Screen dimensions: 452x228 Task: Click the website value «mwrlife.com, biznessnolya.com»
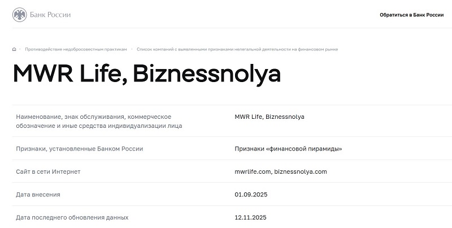point(280,171)
